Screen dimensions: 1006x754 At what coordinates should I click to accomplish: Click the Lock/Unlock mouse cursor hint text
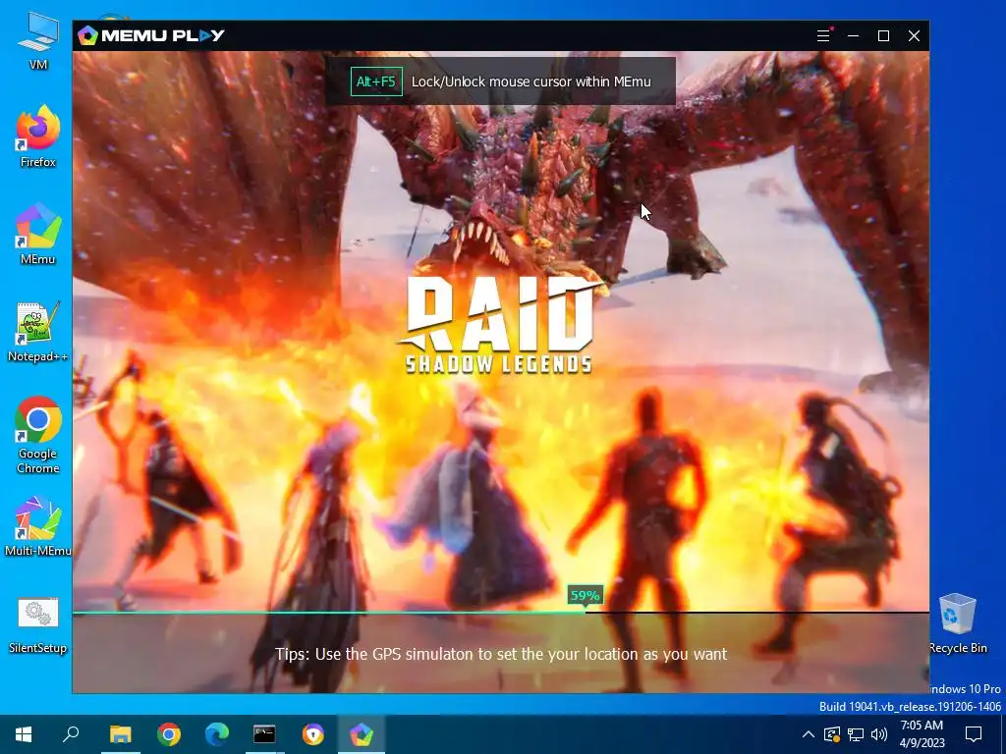[x=531, y=81]
